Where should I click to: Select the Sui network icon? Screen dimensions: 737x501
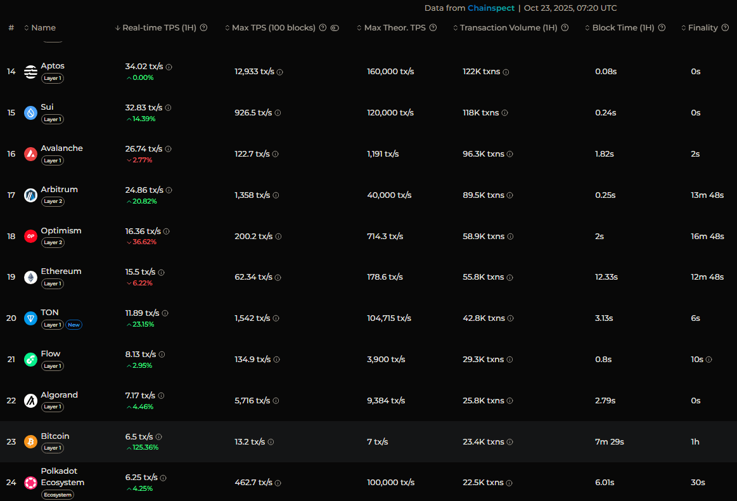click(30, 112)
